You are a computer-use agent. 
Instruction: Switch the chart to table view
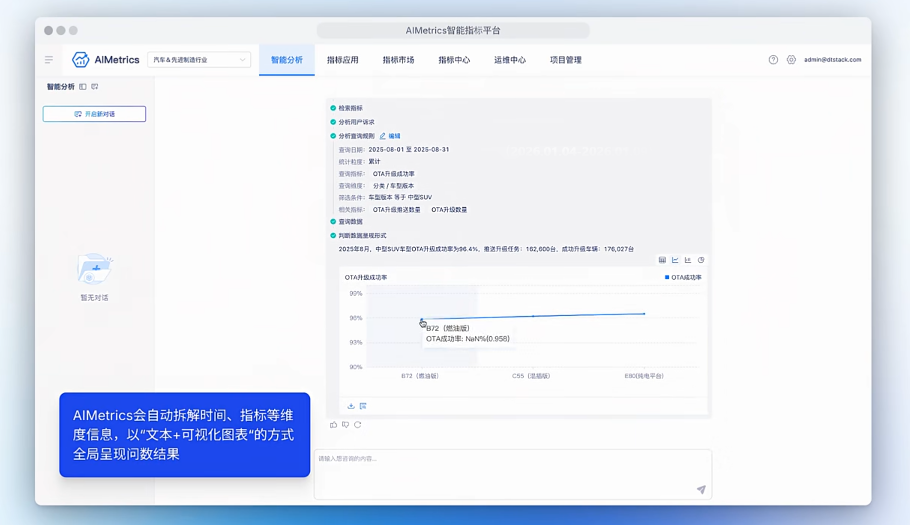pos(662,260)
